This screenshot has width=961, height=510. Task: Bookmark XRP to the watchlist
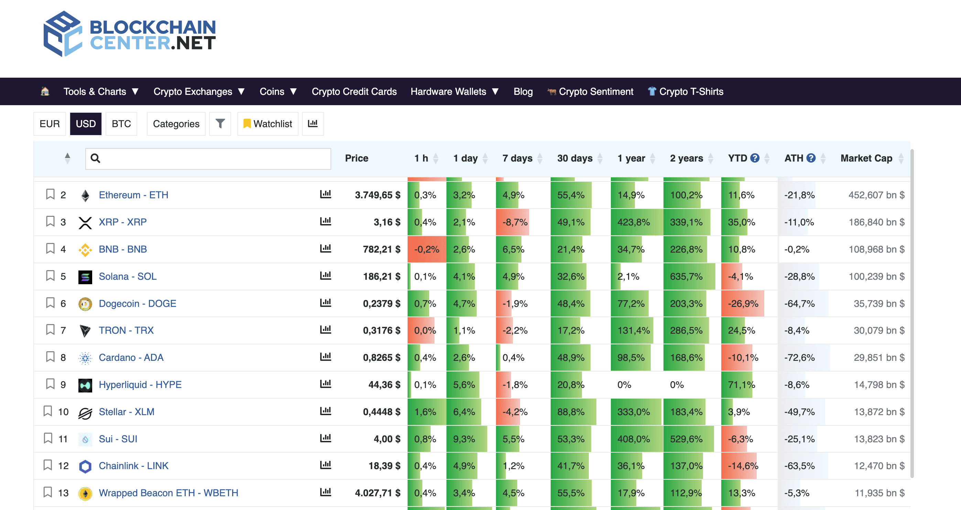point(50,221)
